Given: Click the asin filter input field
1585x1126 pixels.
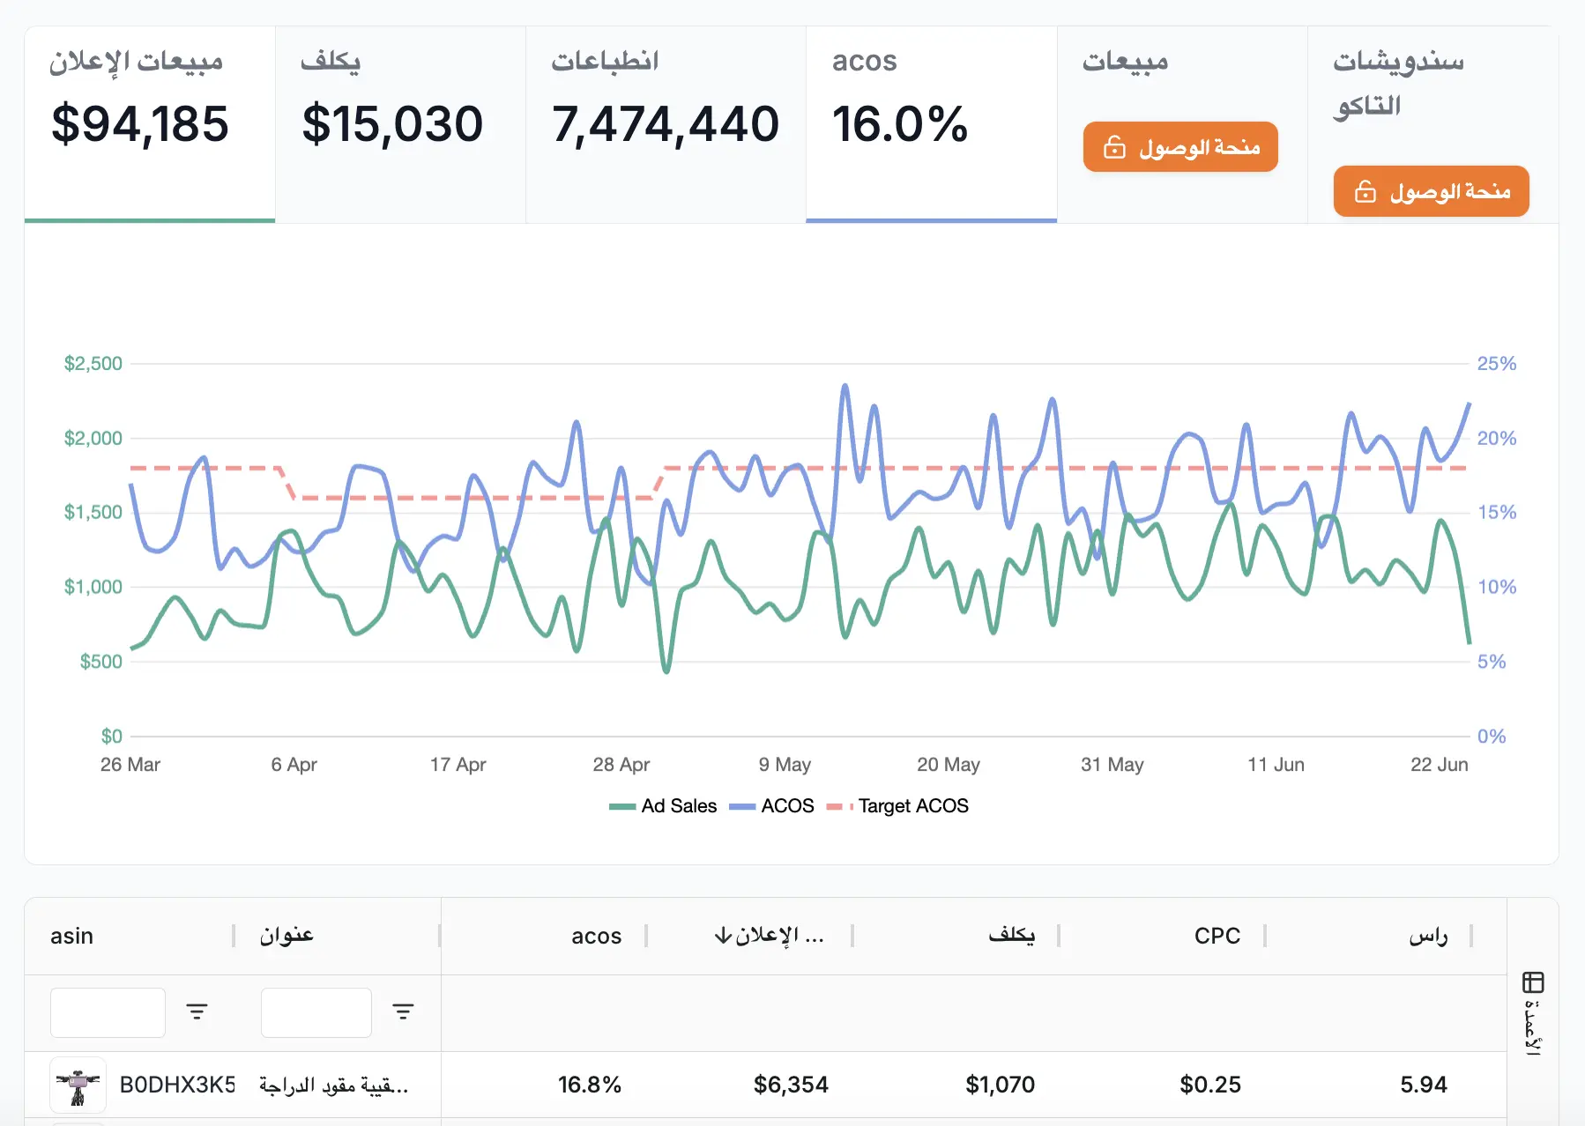Looking at the screenshot, I should tap(107, 1011).
